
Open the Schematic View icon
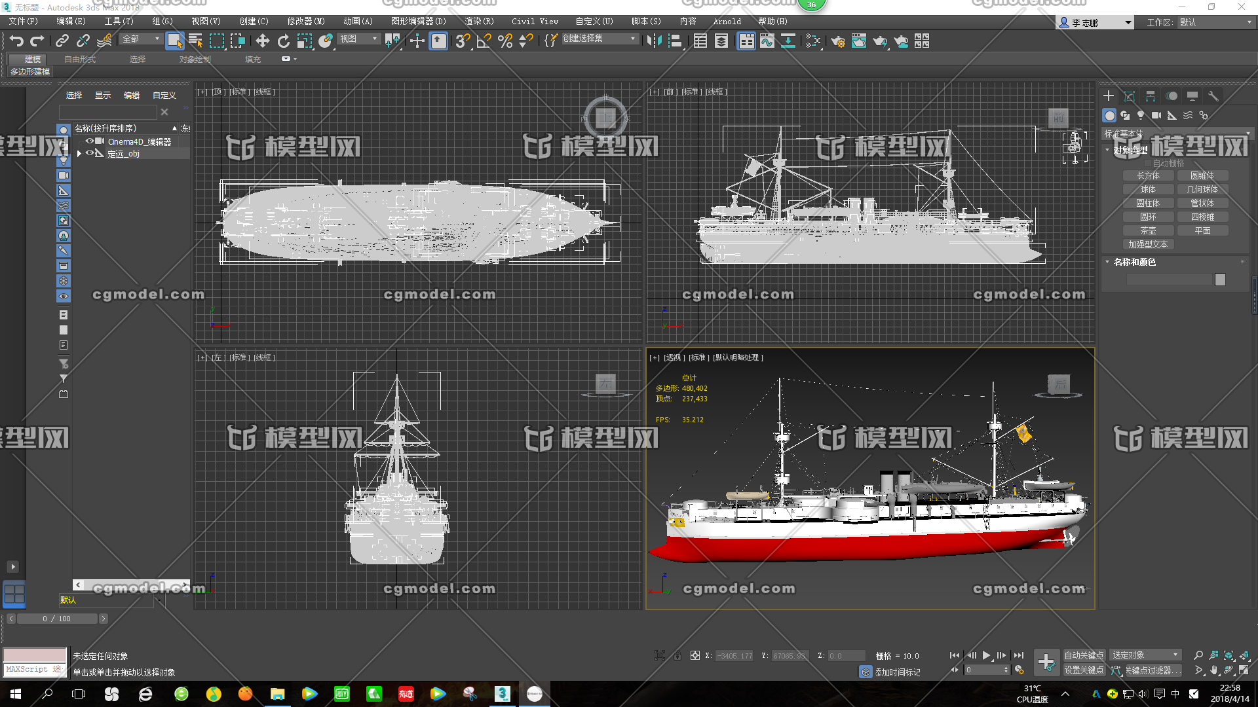[x=788, y=41]
